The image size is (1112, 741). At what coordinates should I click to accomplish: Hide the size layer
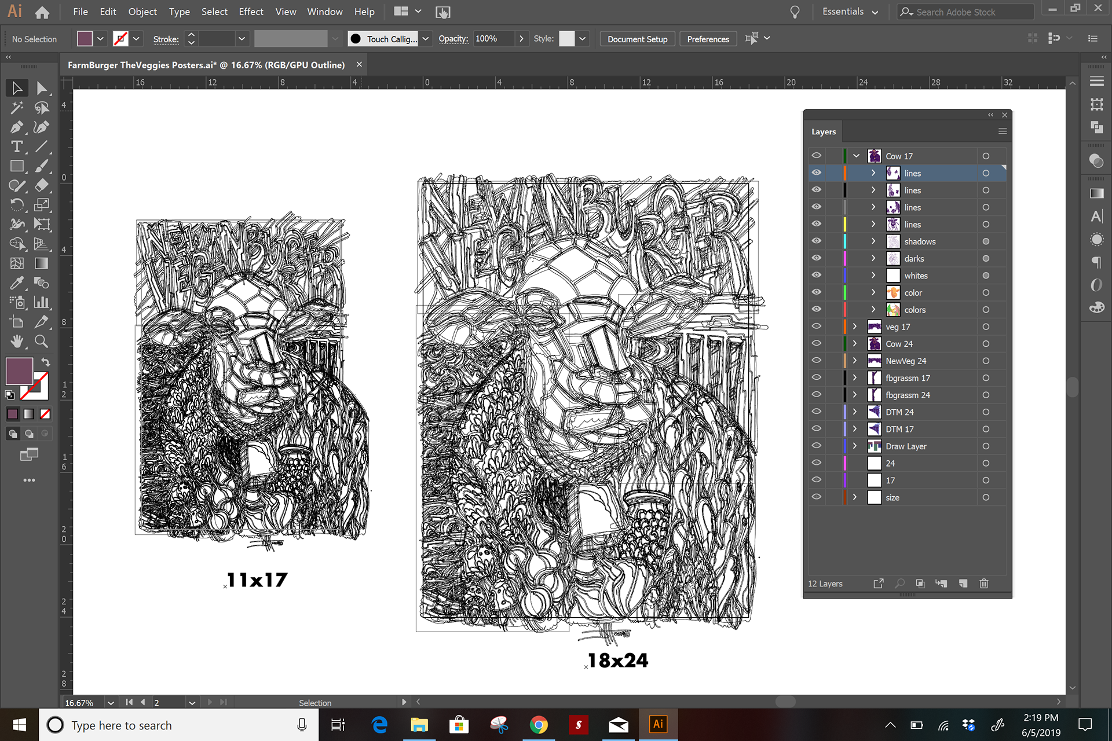click(816, 497)
